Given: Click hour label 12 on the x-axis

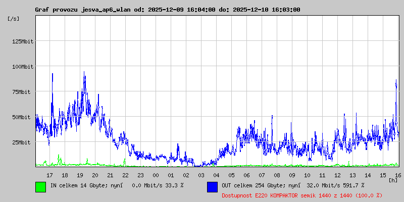Looking at the screenshot, I should (337, 175).
